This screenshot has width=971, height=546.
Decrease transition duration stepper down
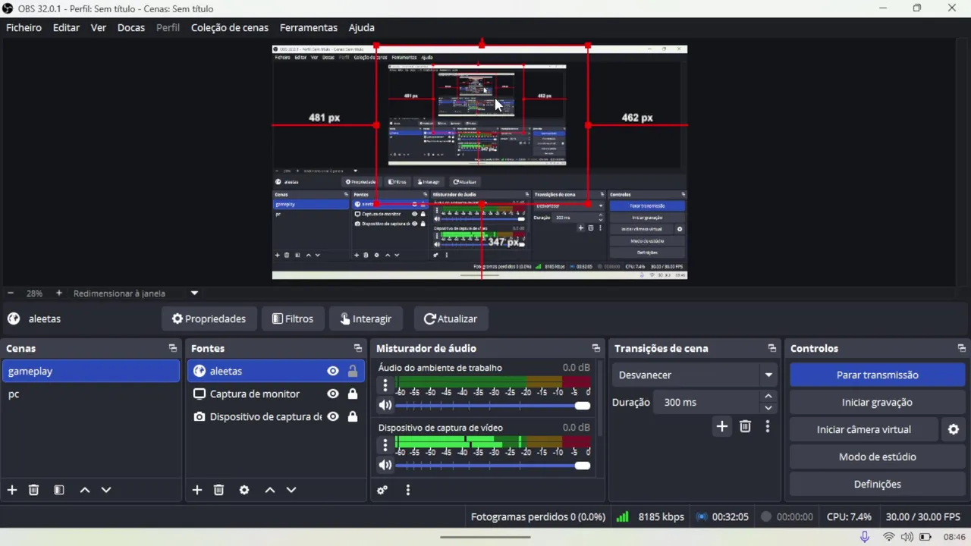point(768,408)
